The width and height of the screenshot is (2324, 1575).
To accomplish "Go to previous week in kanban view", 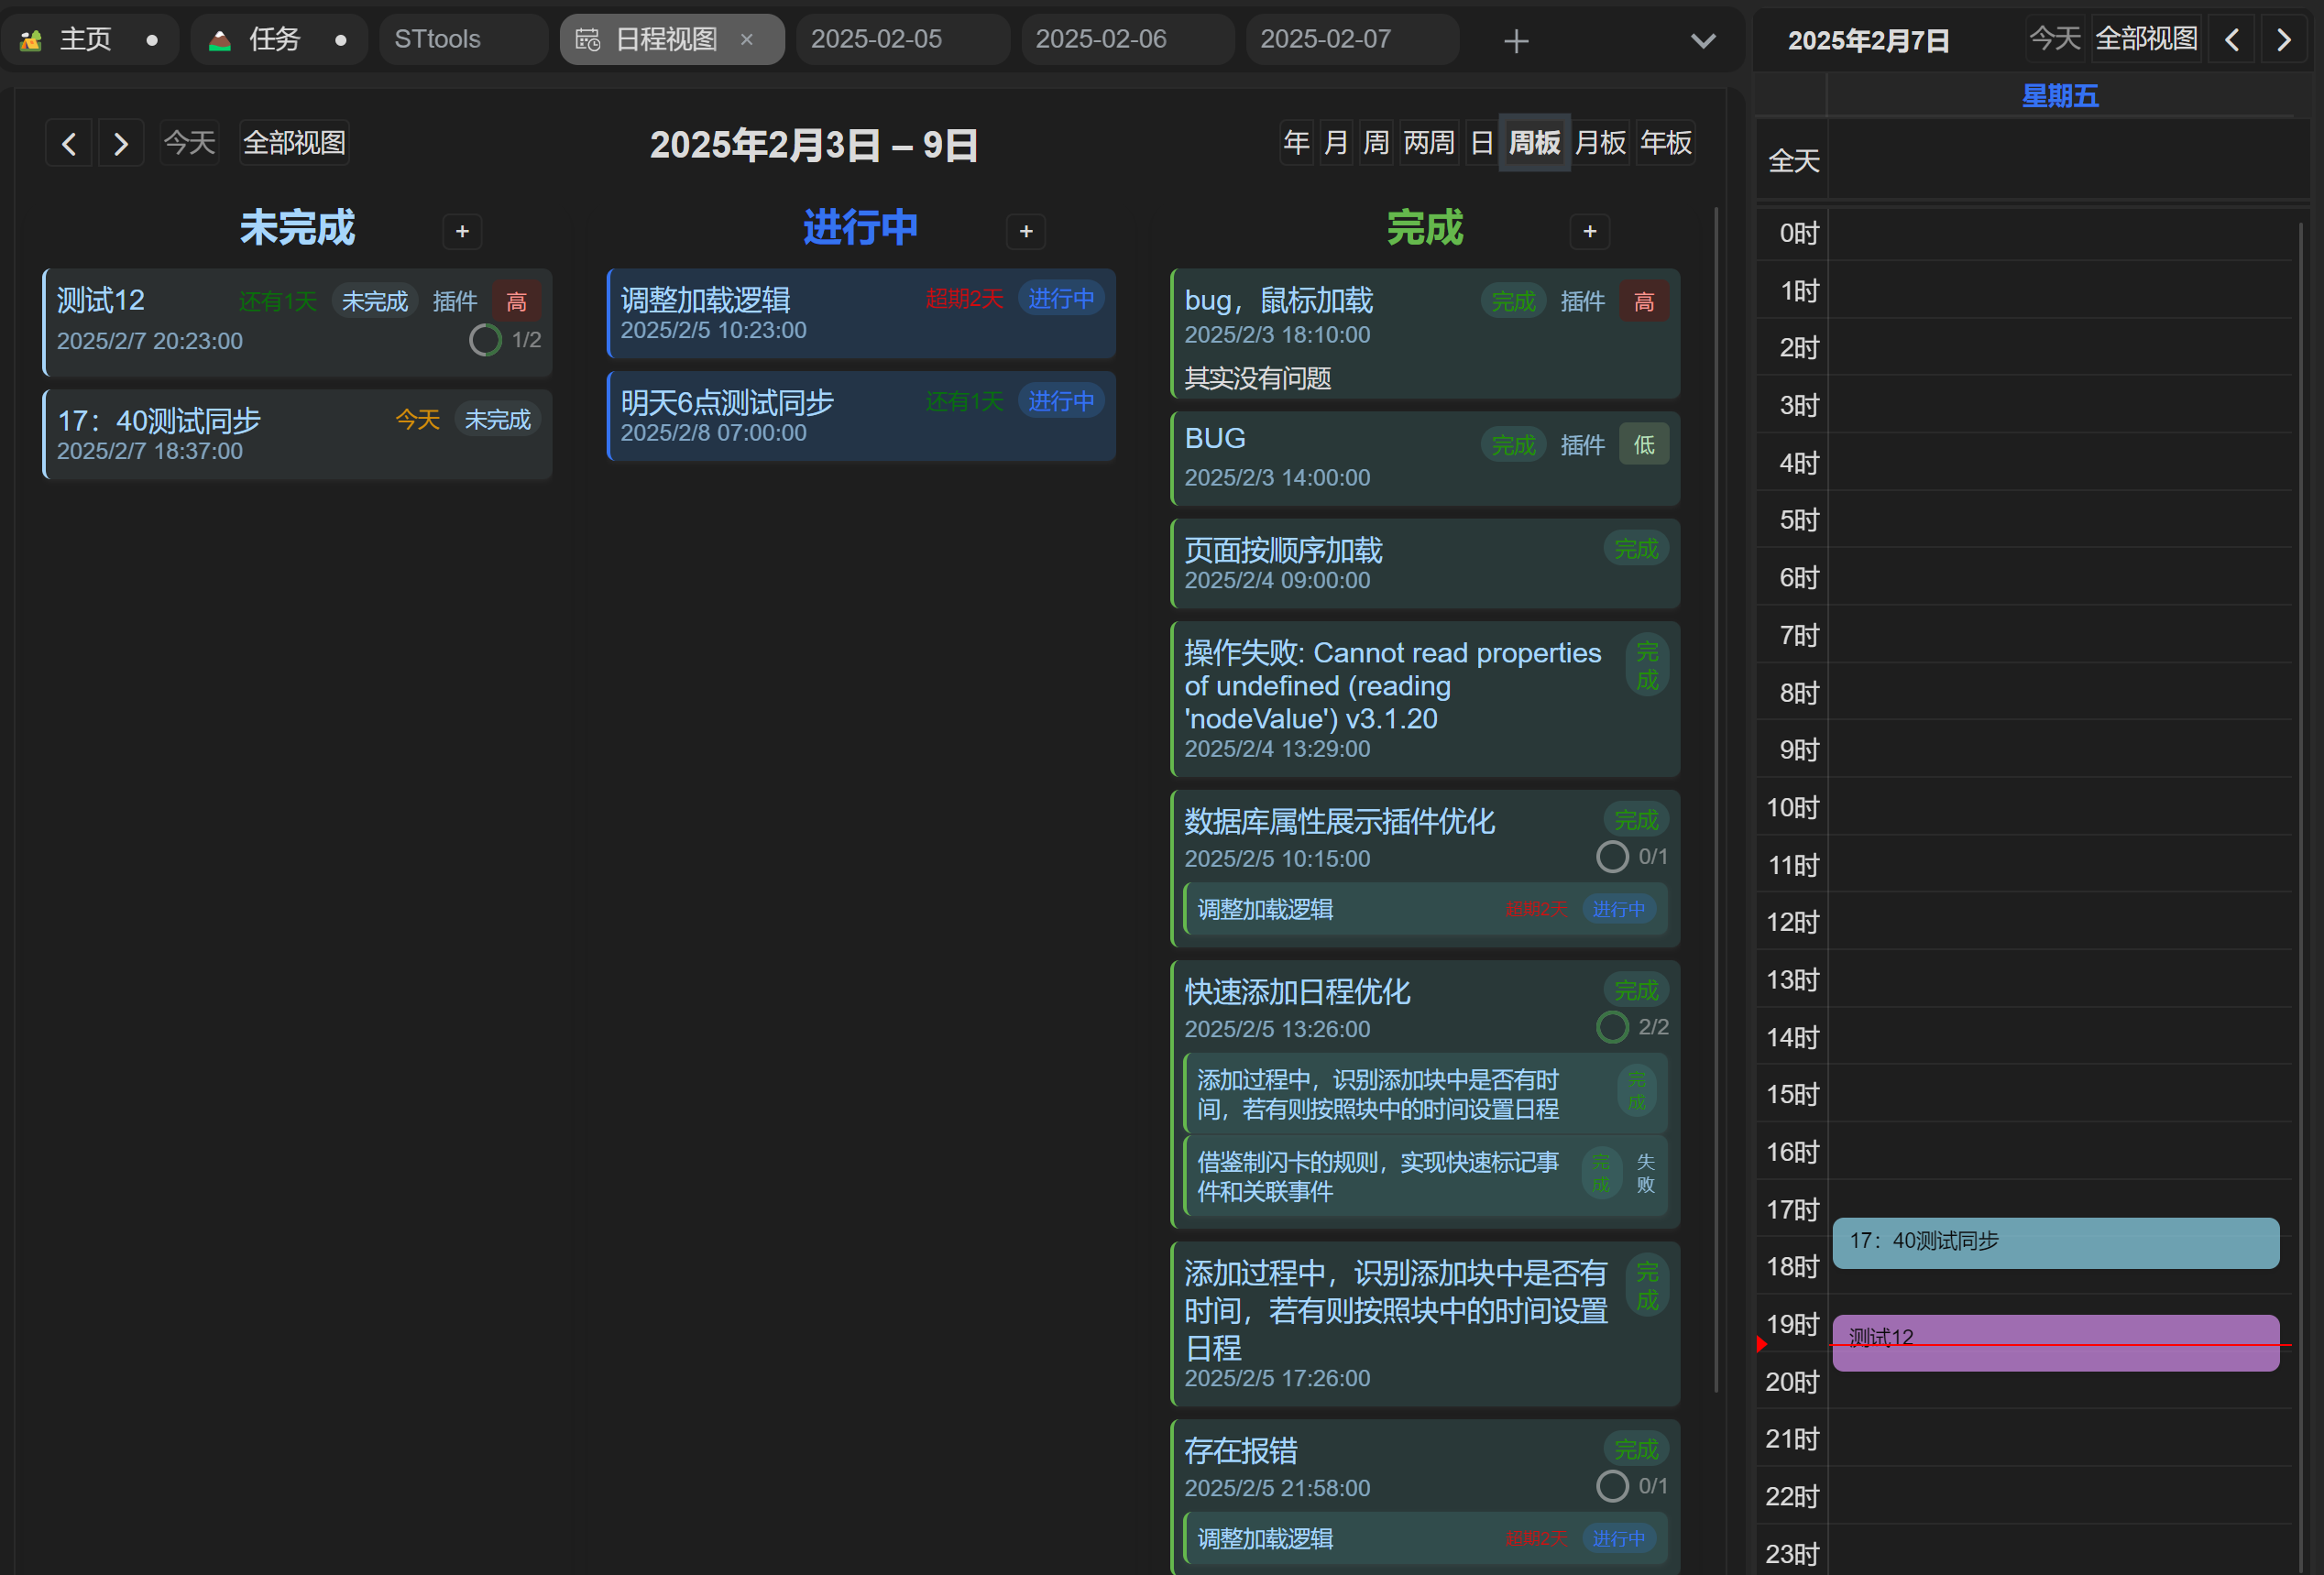I will 69,143.
